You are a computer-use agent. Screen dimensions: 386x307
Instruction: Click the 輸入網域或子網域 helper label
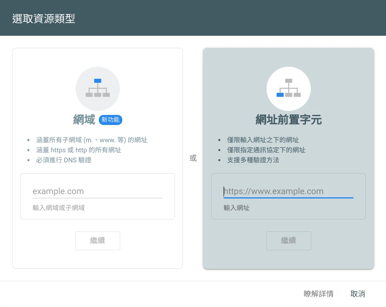59,208
